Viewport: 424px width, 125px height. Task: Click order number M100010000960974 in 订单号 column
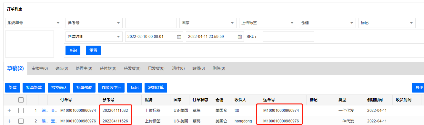78,111
